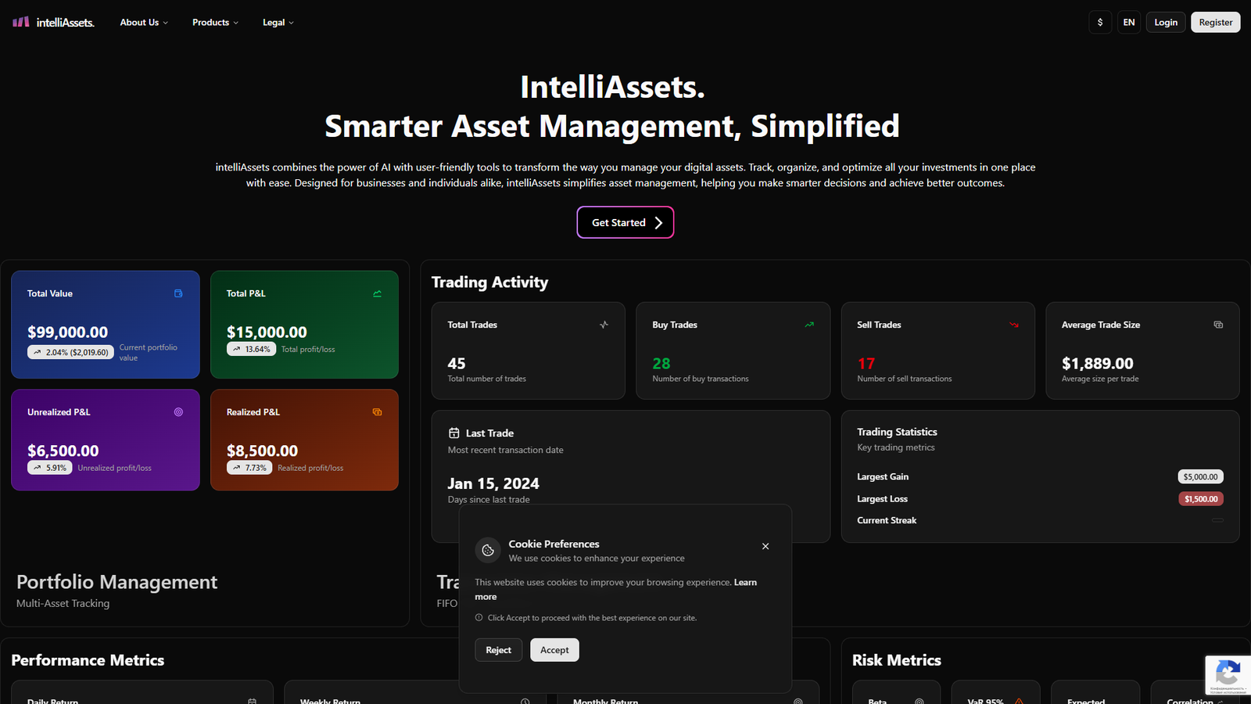Click the 7.73% Realized P&L badge
This screenshot has height=704, width=1251.
point(249,468)
